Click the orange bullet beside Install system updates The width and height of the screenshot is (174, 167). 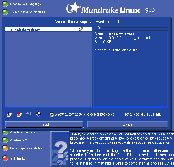[5, 148]
